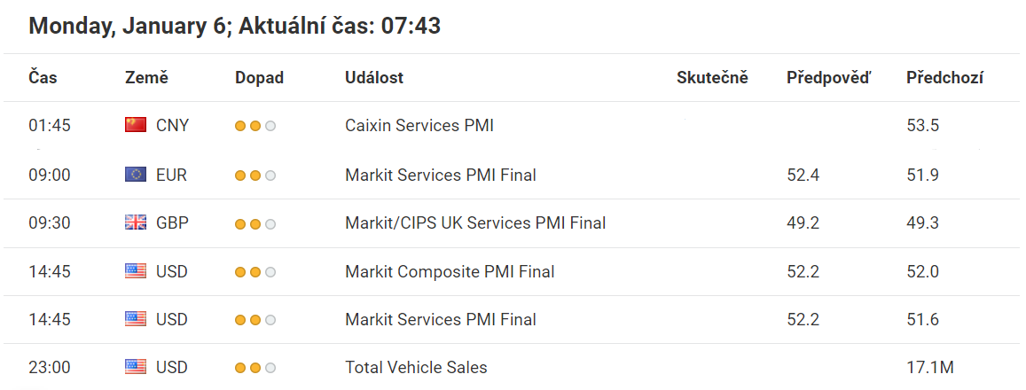Click the impact dots for Total Vehicle Sales
Viewport: 1026px width, 390px height.
pos(255,369)
